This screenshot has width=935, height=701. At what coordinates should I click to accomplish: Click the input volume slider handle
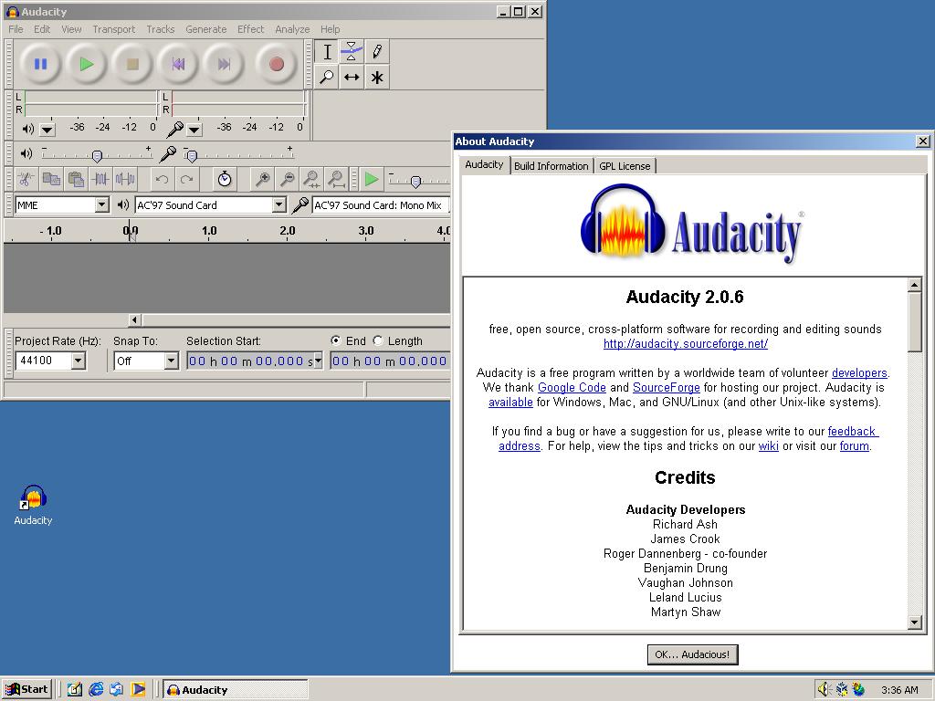coord(191,155)
